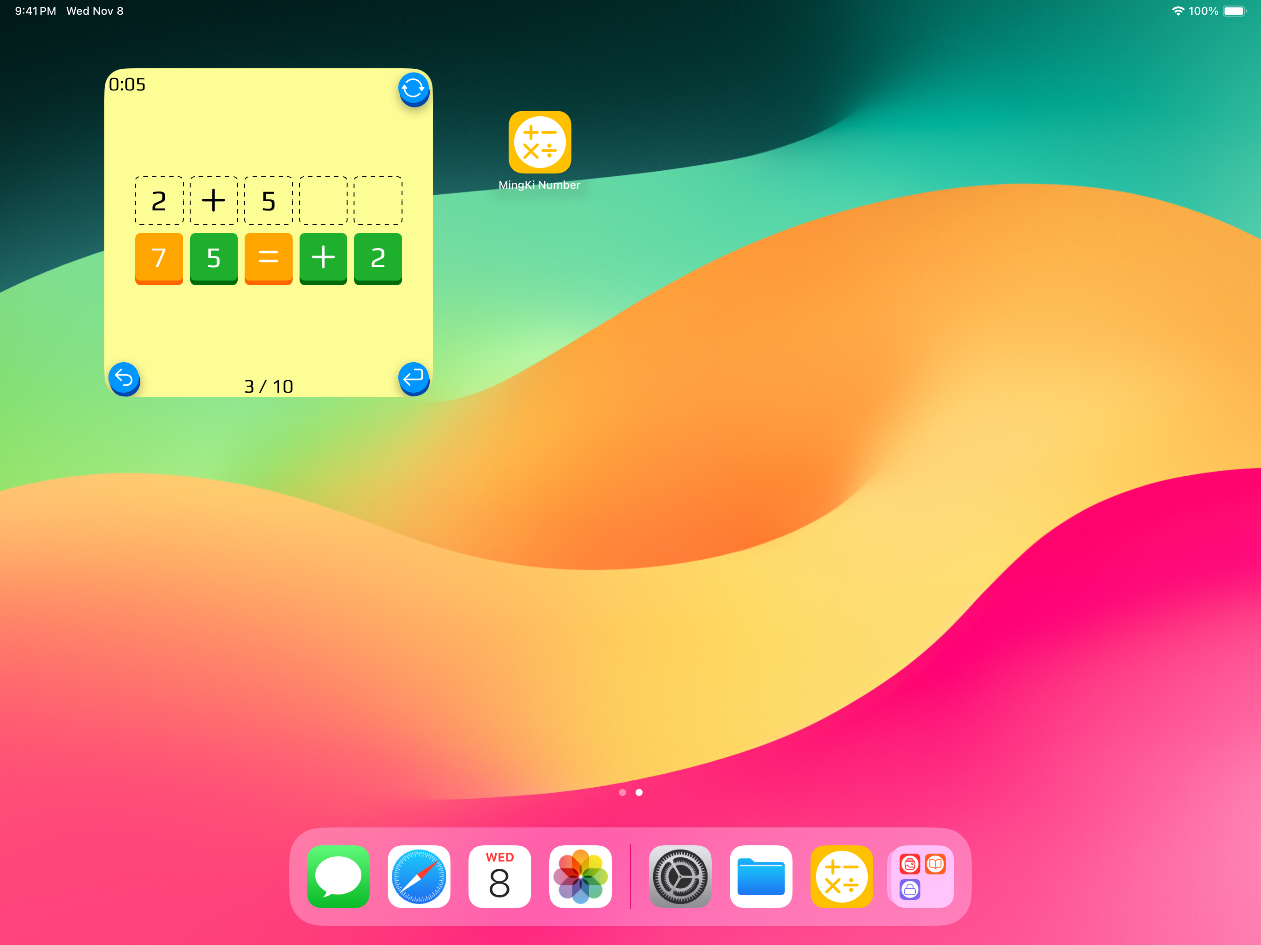Open Photos from the dock
The image size is (1261, 945).
pyautogui.click(x=580, y=877)
